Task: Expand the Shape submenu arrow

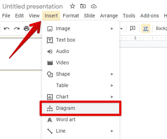Action: (x=112, y=74)
